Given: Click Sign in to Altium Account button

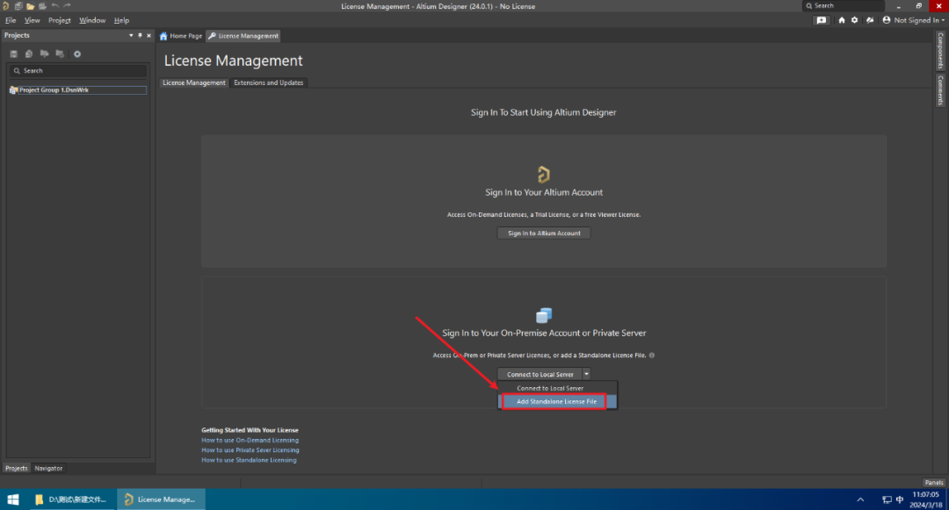Looking at the screenshot, I should pos(544,233).
